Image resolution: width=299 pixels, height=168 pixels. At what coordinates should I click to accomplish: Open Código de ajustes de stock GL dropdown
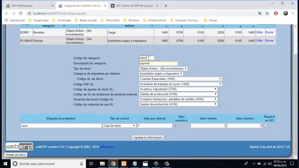point(178,89)
